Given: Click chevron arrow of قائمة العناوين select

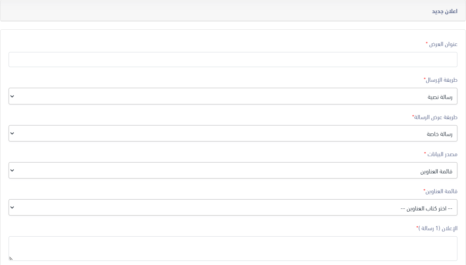Looking at the screenshot, I should [x=12, y=208].
